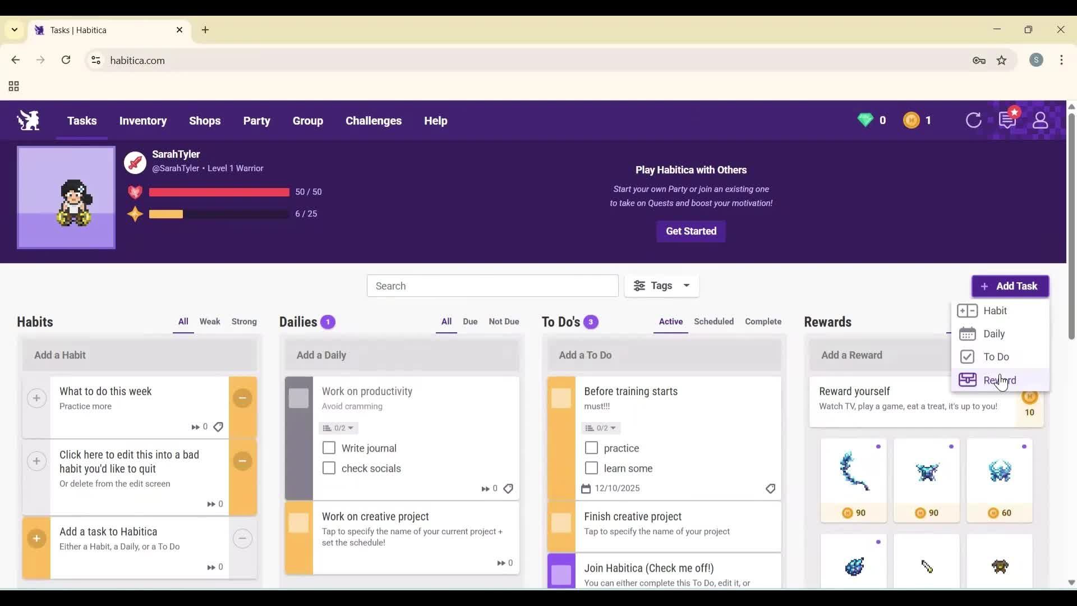
Task: Choose Daily from the Add Task menu
Action: click(993, 333)
